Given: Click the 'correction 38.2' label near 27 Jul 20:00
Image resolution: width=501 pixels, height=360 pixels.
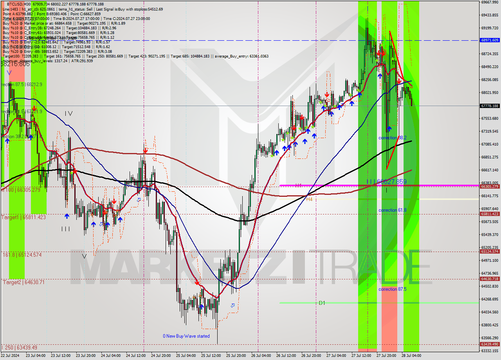Looking at the screenshot, I should (x=393, y=138).
